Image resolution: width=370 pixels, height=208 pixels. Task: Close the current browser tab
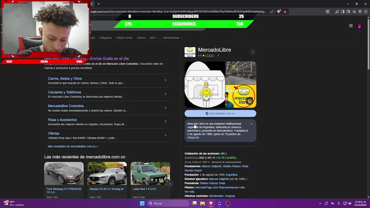[91, 4]
